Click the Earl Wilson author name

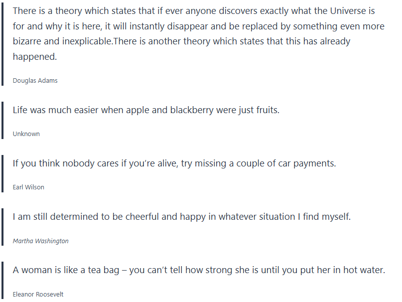pyautogui.click(x=28, y=187)
